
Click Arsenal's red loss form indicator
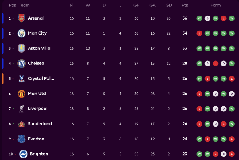tap(223, 18)
